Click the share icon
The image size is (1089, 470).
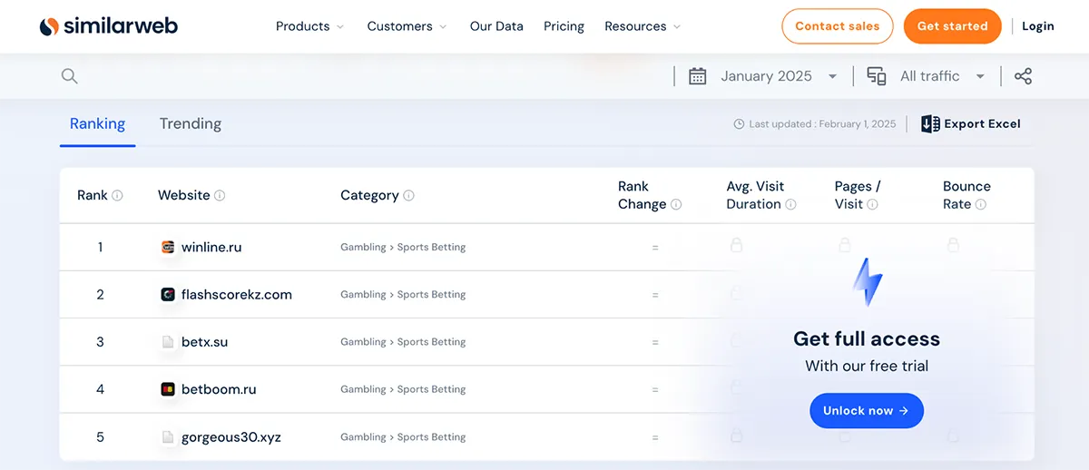(x=1023, y=76)
